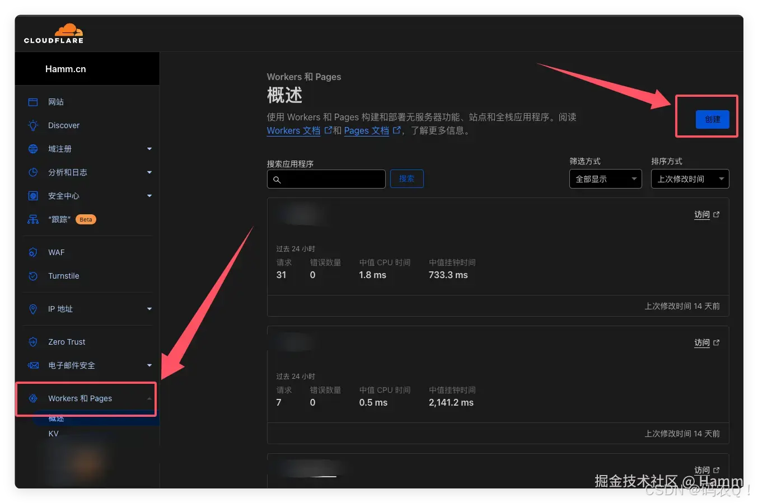Click the 创建 button

712,119
